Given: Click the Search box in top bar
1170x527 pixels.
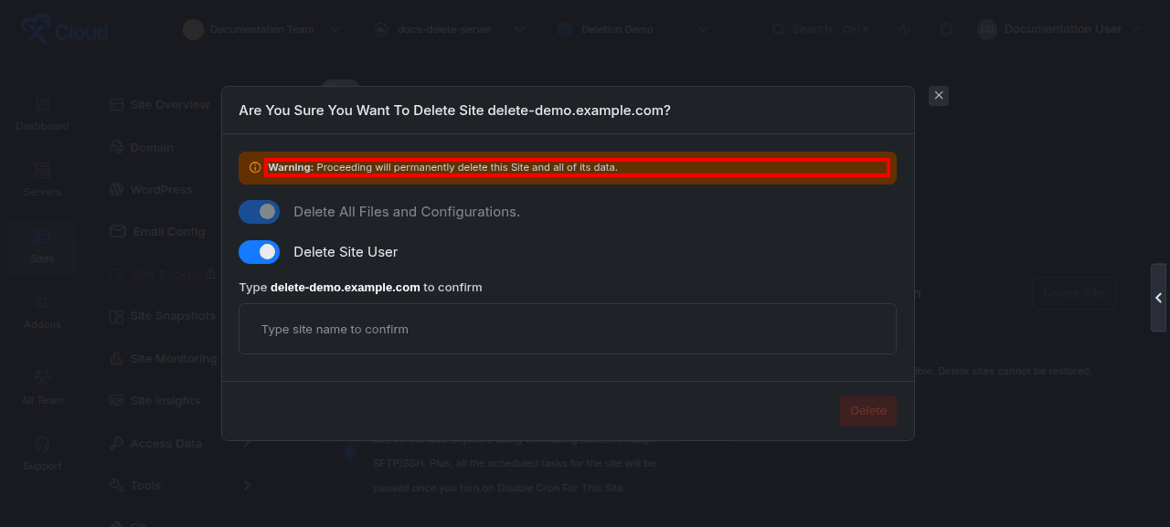Looking at the screenshot, I should [820, 29].
